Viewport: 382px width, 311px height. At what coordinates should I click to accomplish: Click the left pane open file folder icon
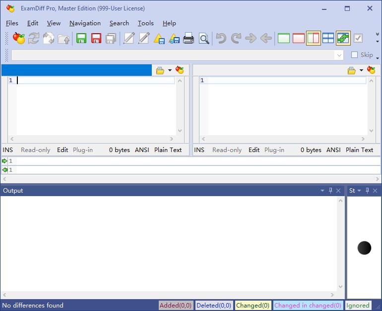pos(160,70)
